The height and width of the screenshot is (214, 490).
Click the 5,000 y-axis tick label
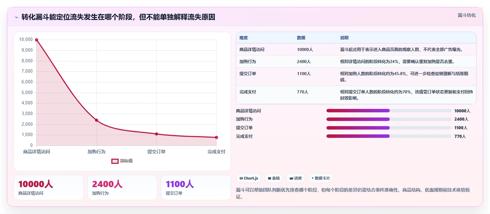coord(27,92)
